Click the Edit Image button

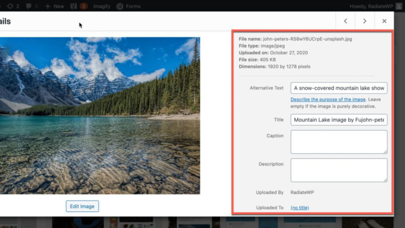82,206
